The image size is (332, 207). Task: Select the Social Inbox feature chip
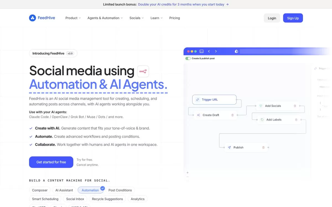(75, 199)
